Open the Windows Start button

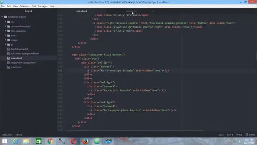tap(5, 141)
